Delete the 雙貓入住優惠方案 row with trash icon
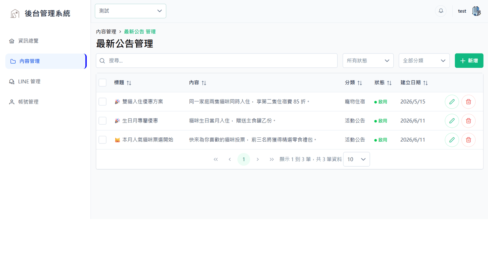The height and width of the screenshot is (261, 488). [x=468, y=102]
